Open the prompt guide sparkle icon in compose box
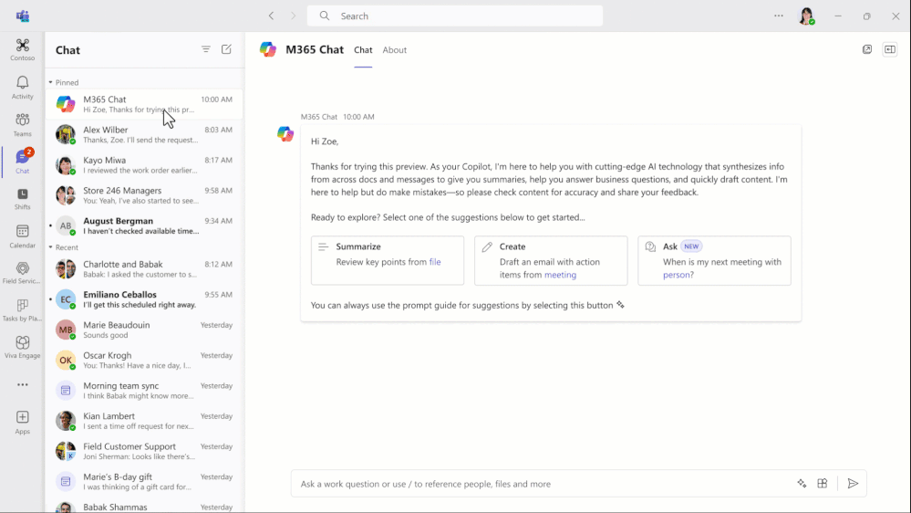 tap(802, 484)
